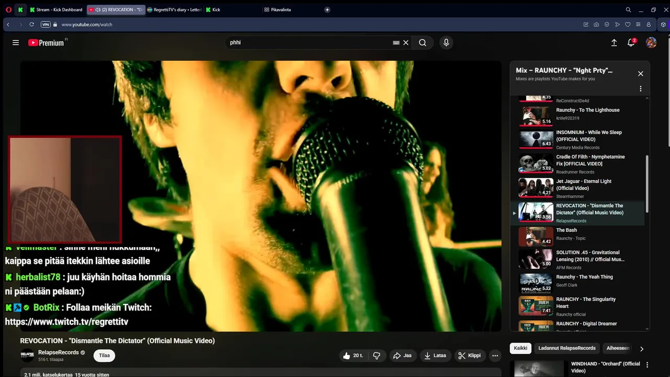Open the RelapseRecords channel avatar
Screen dimensions: 670x377
pos(27,356)
